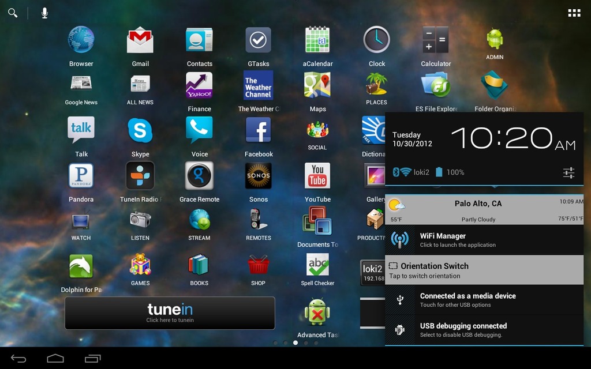Open Recent Apps button
This screenshot has width=591, height=369.
coord(93,359)
